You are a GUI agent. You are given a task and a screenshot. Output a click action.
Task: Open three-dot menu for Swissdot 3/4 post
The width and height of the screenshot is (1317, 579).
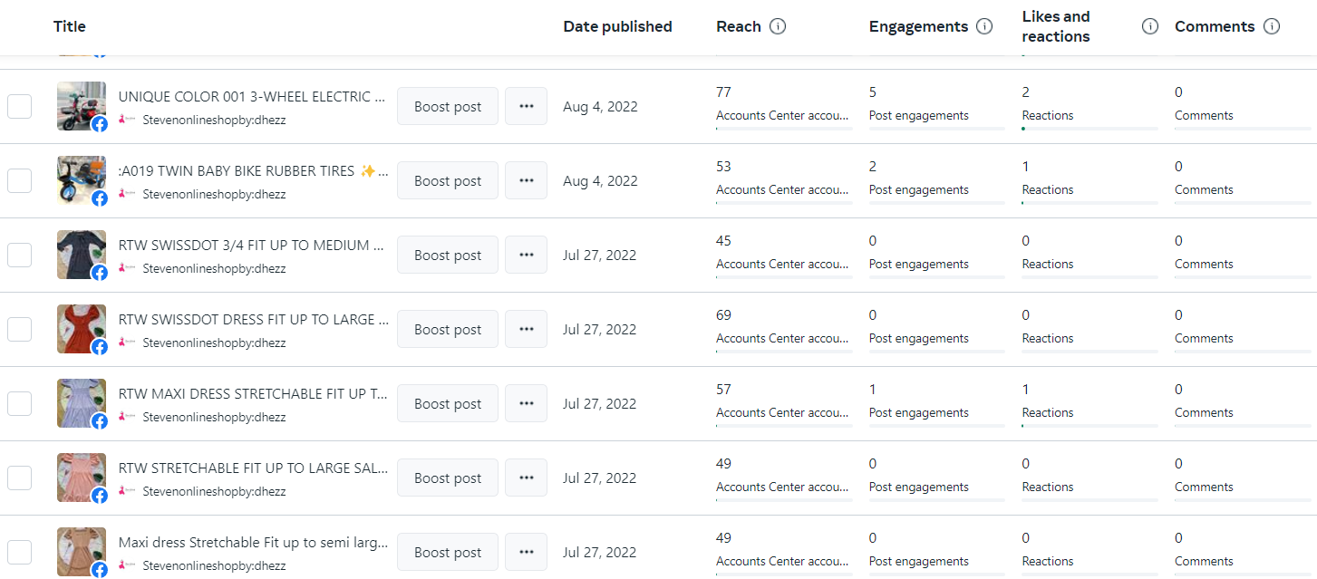526,256
